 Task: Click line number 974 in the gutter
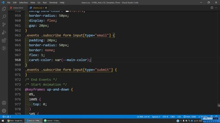point(18,90)
